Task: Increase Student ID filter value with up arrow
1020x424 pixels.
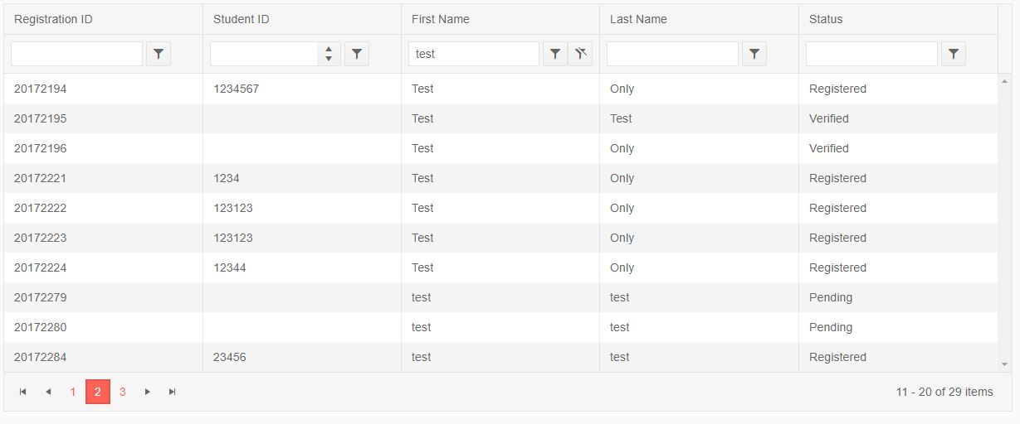Action: coord(329,50)
